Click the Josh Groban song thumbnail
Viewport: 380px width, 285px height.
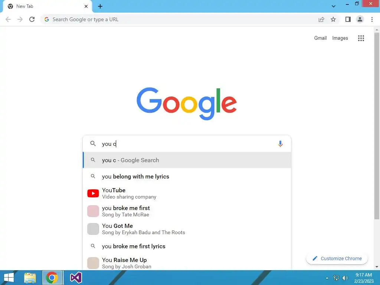point(93,263)
